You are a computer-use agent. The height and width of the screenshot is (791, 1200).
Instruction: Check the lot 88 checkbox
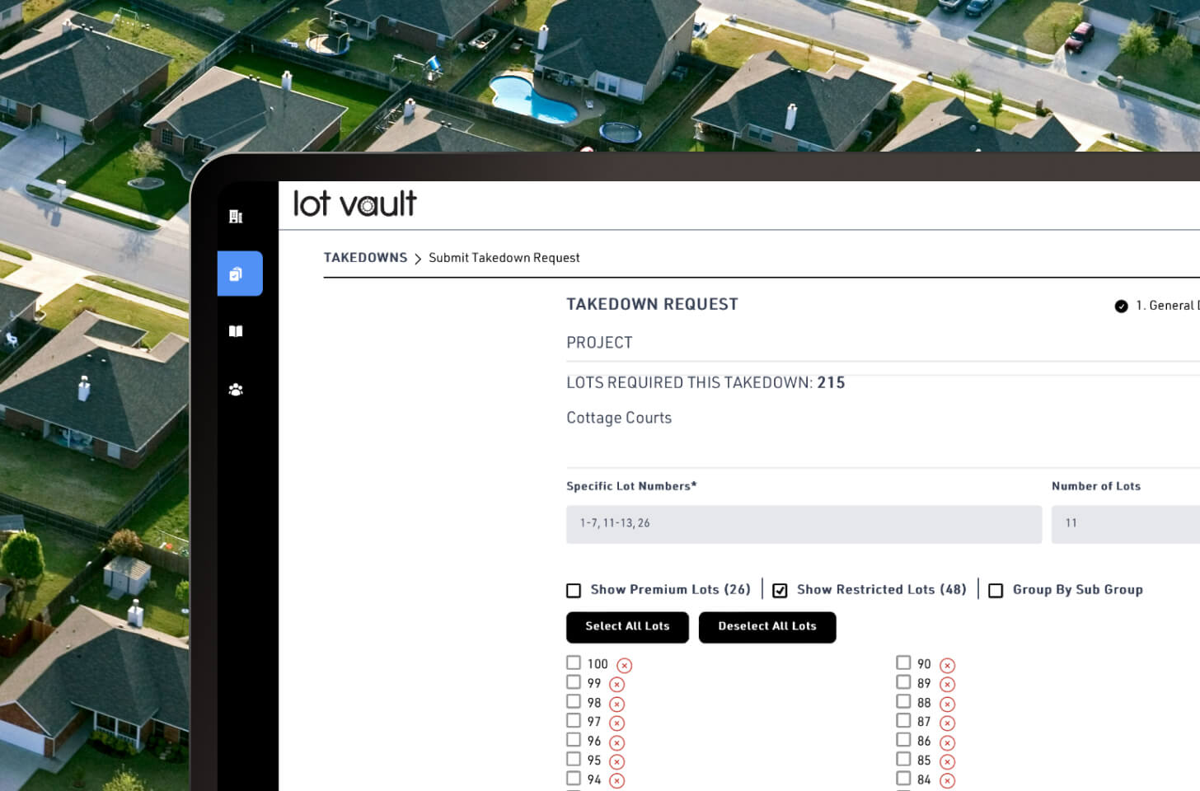(903, 701)
